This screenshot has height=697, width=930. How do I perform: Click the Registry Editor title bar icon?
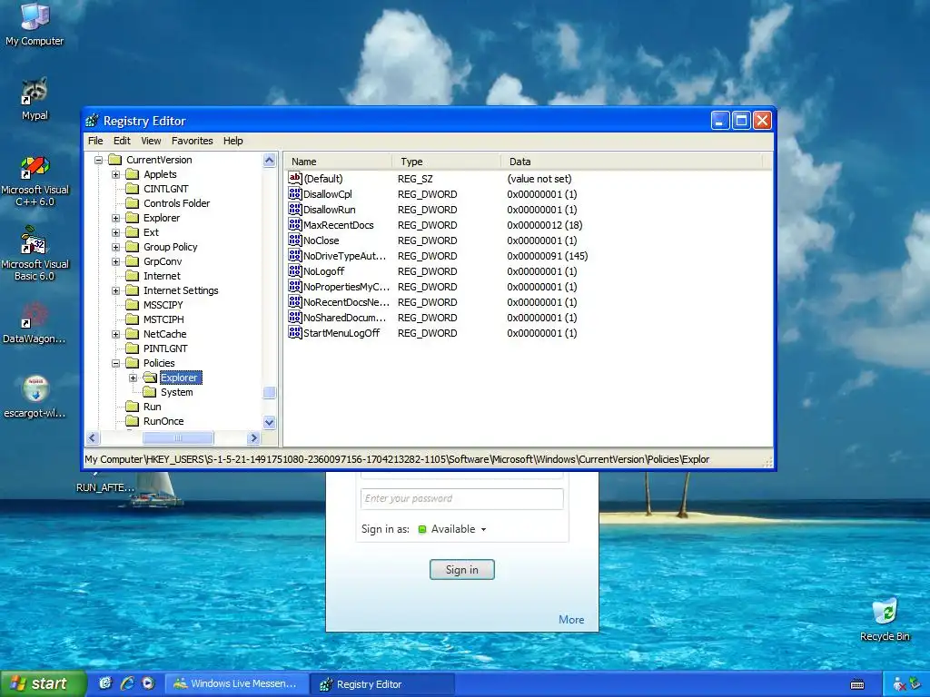[92, 121]
